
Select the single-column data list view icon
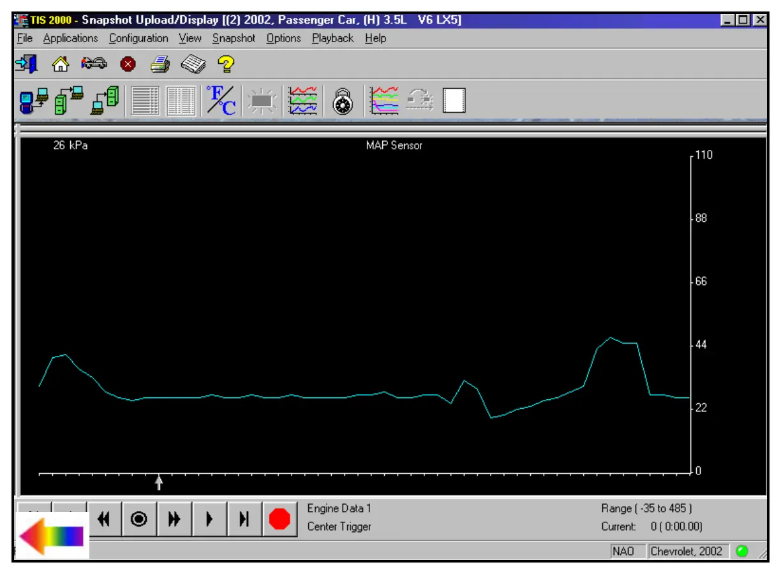pos(145,100)
